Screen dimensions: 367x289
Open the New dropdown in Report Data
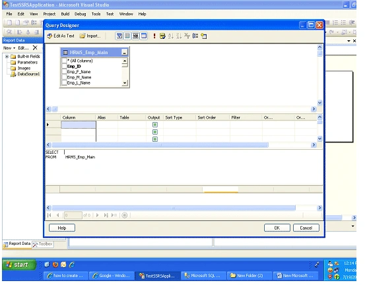(x=9, y=48)
